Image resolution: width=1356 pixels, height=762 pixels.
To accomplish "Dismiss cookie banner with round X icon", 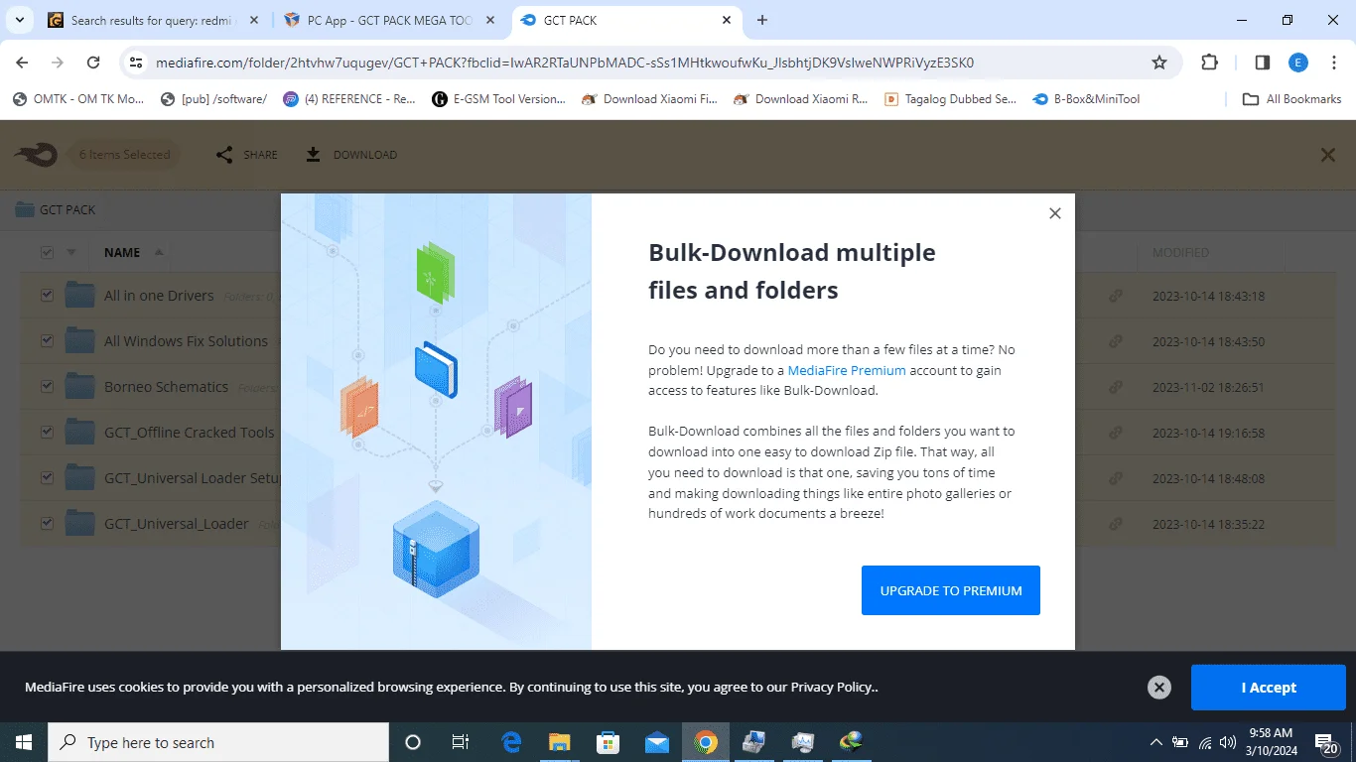I will click(1158, 687).
